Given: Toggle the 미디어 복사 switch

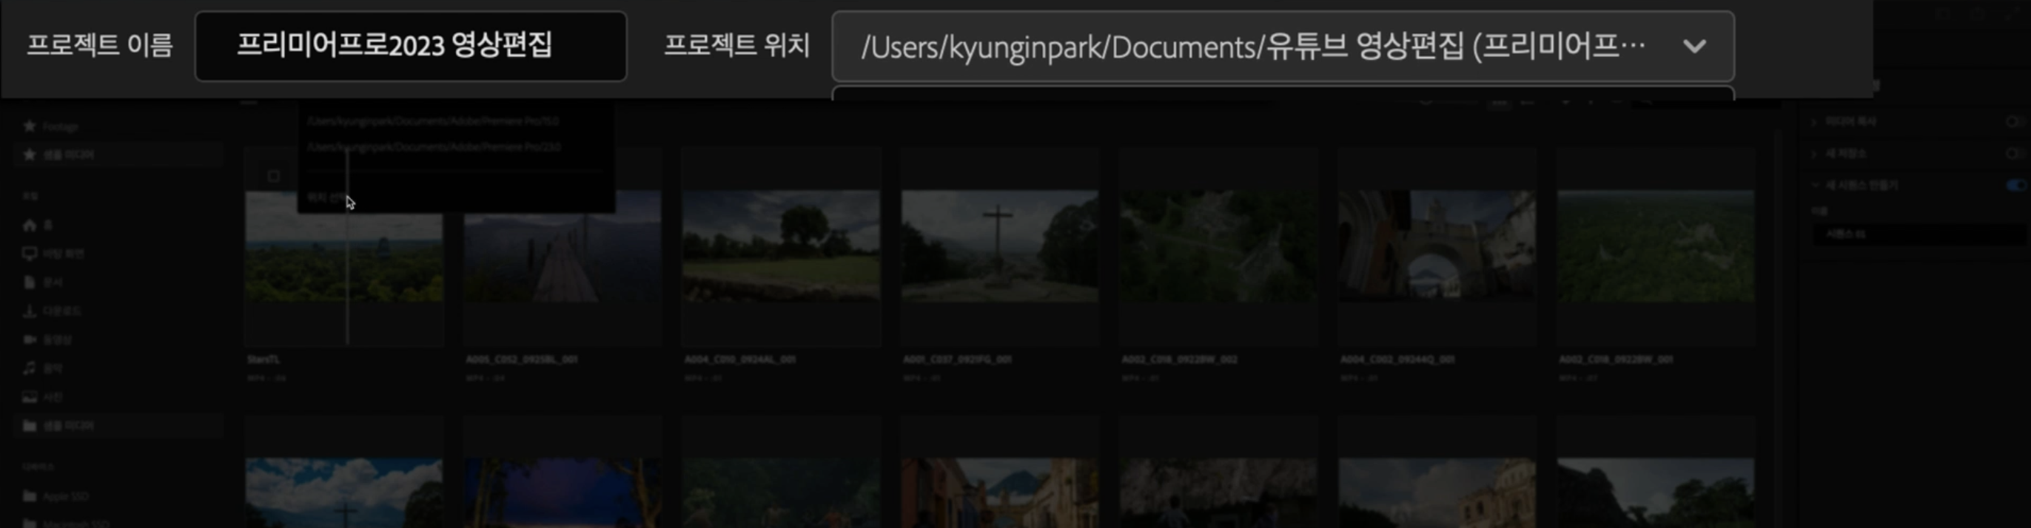Looking at the screenshot, I should pyautogui.click(x=2017, y=121).
